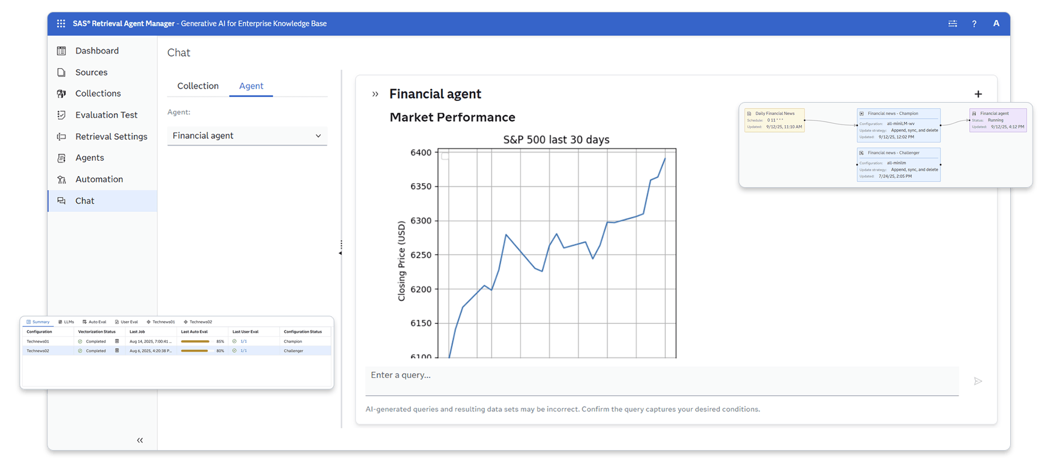Click the S&P 500 line chart
1056x463 pixels.
557,254
